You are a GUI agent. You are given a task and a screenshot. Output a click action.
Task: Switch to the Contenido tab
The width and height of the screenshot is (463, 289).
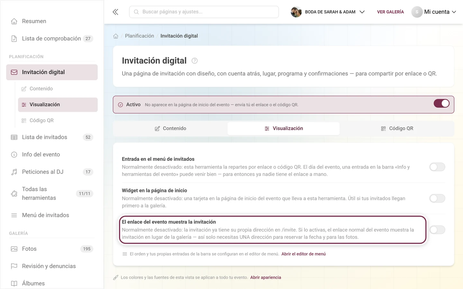(x=170, y=128)
